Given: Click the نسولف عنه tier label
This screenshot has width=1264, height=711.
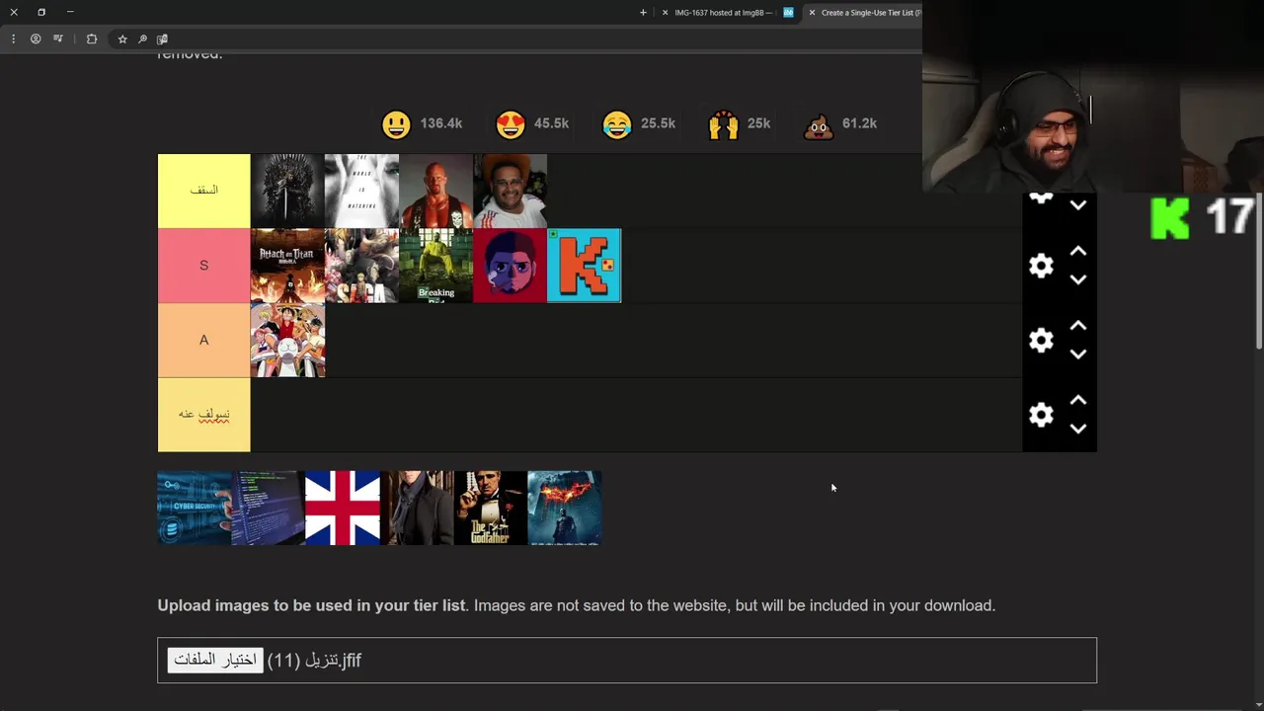Looking at the screenshot, I should pyautogui.click(x=203, y=415).
